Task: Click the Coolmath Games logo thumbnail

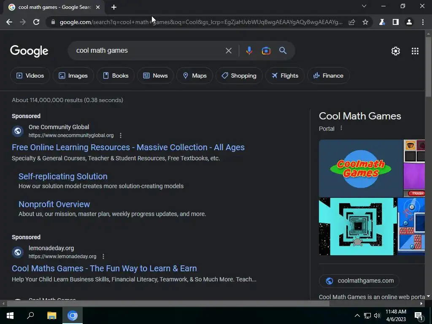Action: (361, 168)
